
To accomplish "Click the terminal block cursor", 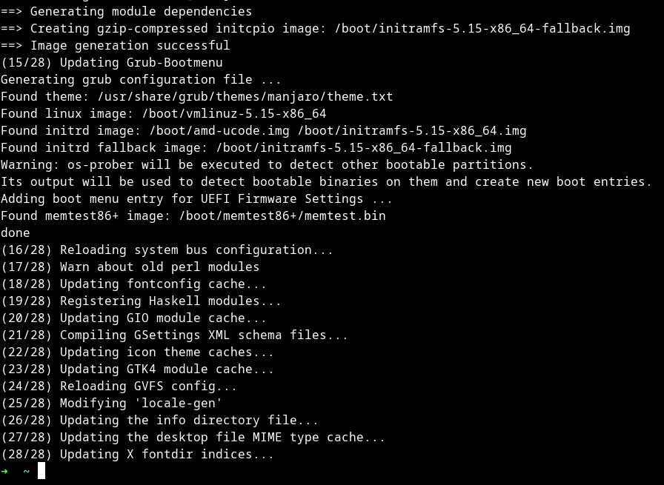I will tap(41, 471).
